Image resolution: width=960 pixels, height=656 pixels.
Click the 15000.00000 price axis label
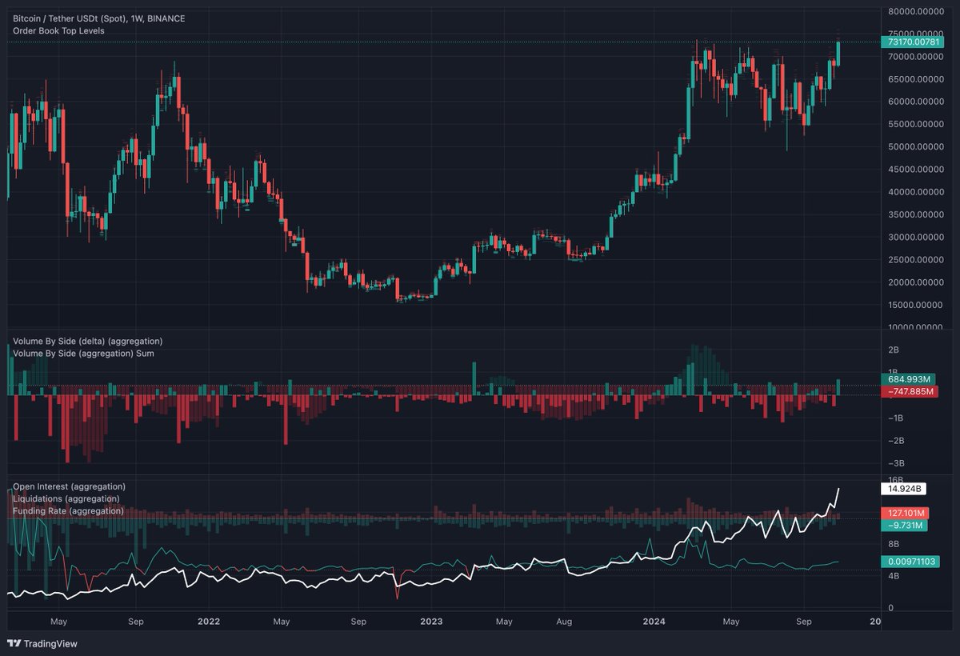click(x=916, y=305)
